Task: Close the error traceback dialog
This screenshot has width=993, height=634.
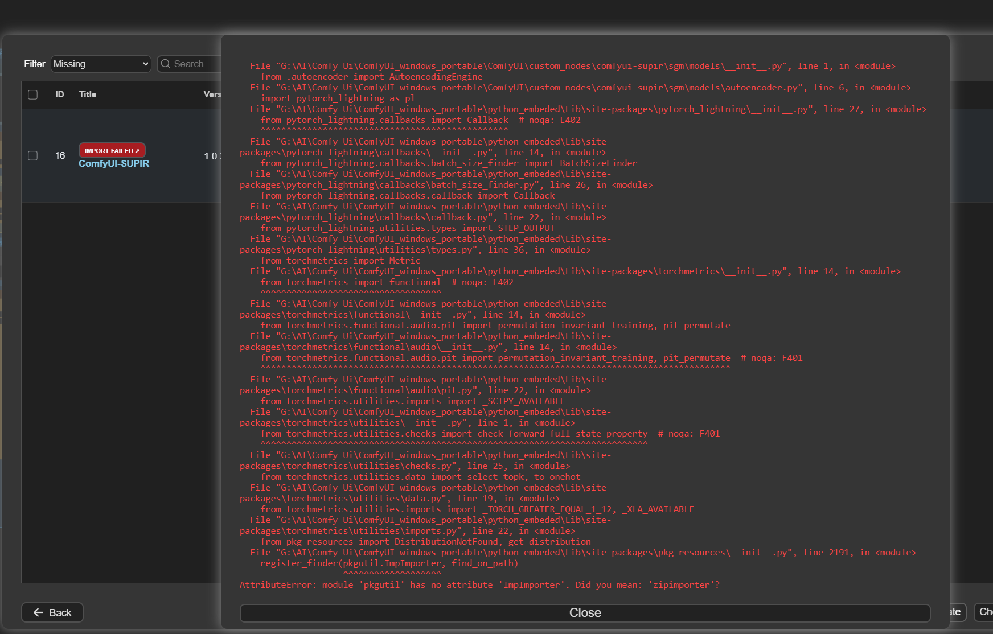Action: pos(585,613)
